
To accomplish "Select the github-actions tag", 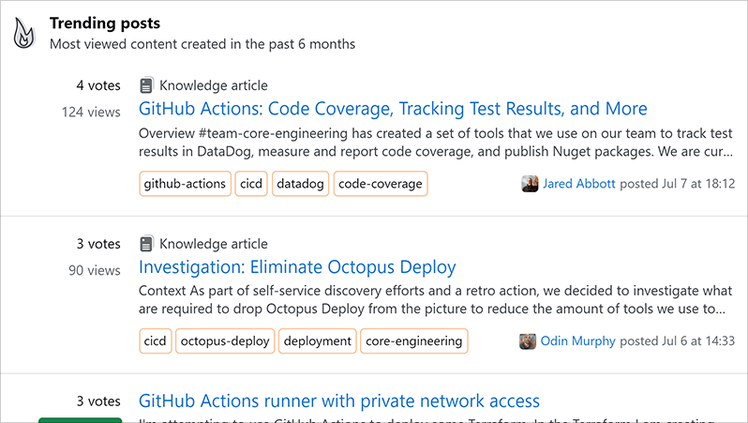I will tap(185, 184).
